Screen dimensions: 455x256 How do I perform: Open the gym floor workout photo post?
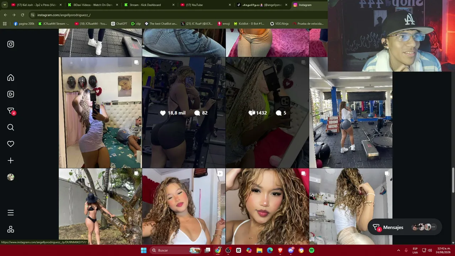[351, 113]
